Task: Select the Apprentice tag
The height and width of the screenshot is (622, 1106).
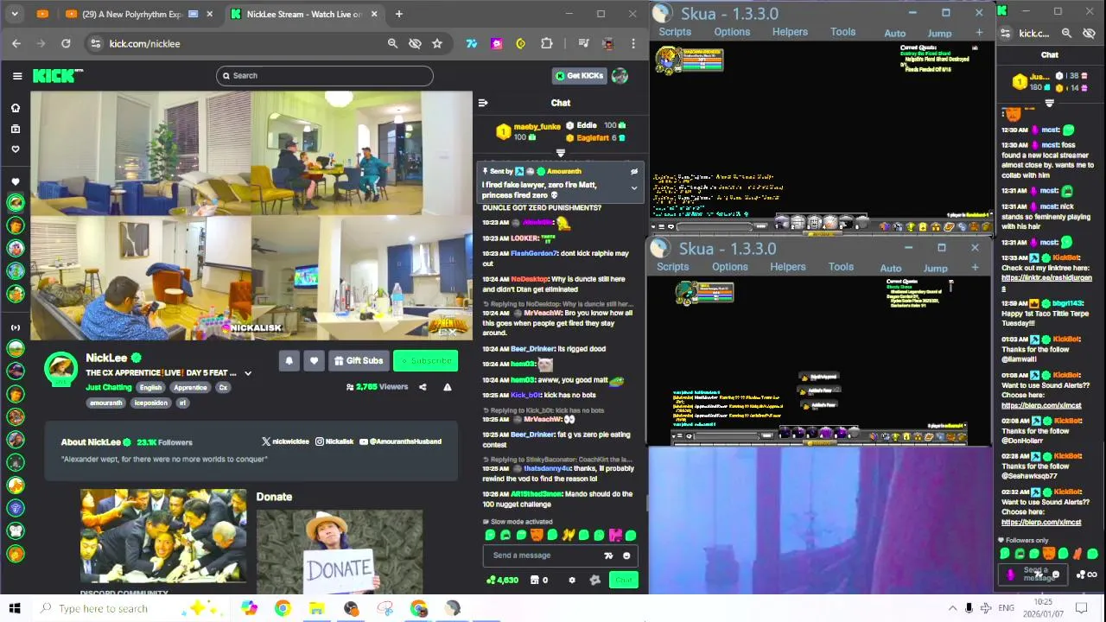Action: 190,388
